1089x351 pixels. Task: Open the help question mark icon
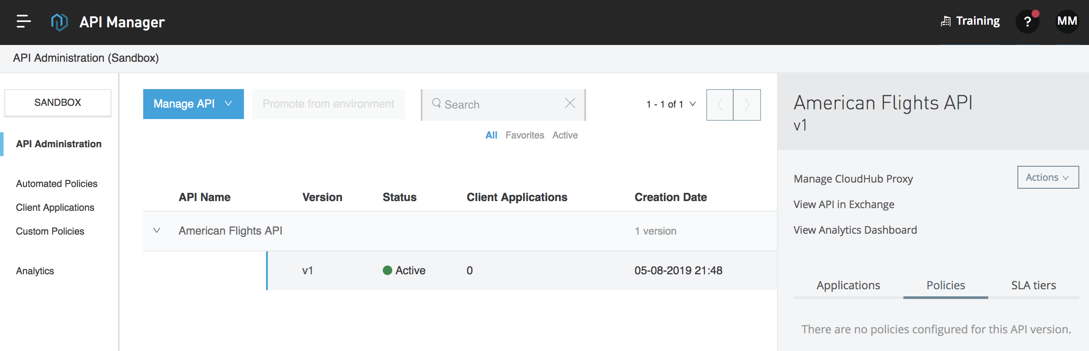[1028, 22]
